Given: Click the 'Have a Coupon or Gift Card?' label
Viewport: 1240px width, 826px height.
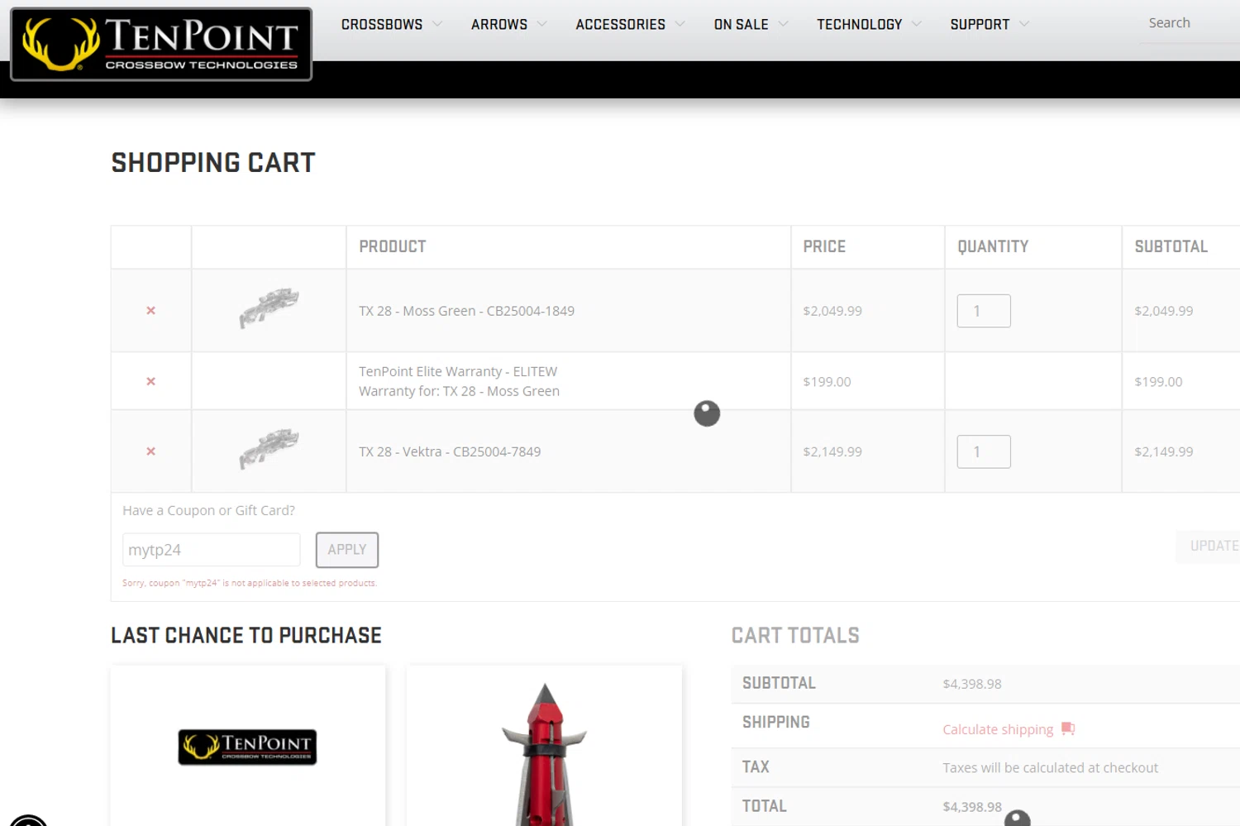Looking at the screenshot, I should coord(208,511).
